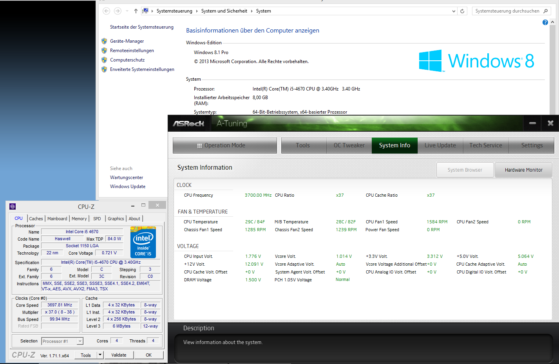Viewport: 559px width, 364px height.
Task: Click the CPU Temperature value 29C / 84F
Action: pos(255,222)
